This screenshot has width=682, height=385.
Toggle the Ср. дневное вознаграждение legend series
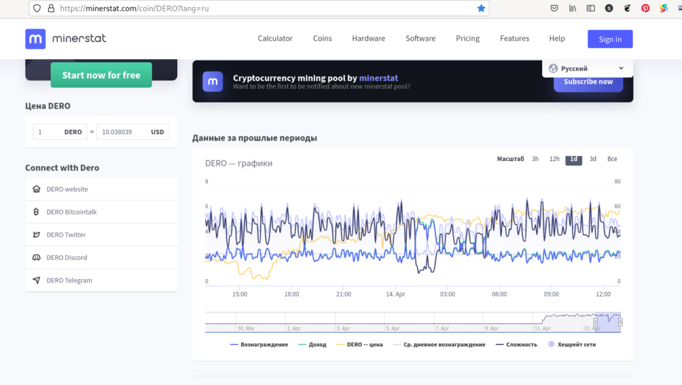coord(440,344)
